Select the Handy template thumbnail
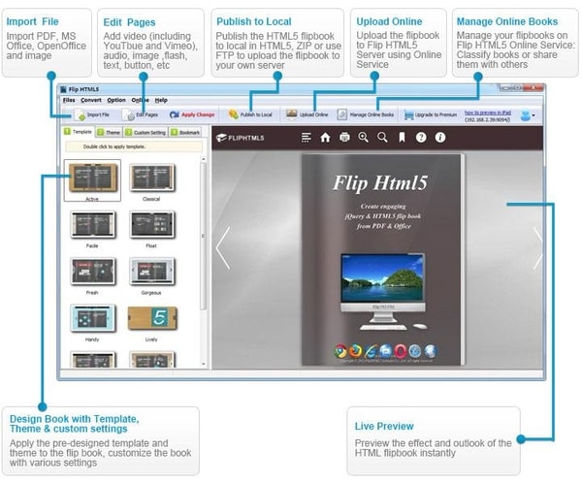The height and width of the screenshot is (483, 582). pyautogui.click(x=92, y=318)
